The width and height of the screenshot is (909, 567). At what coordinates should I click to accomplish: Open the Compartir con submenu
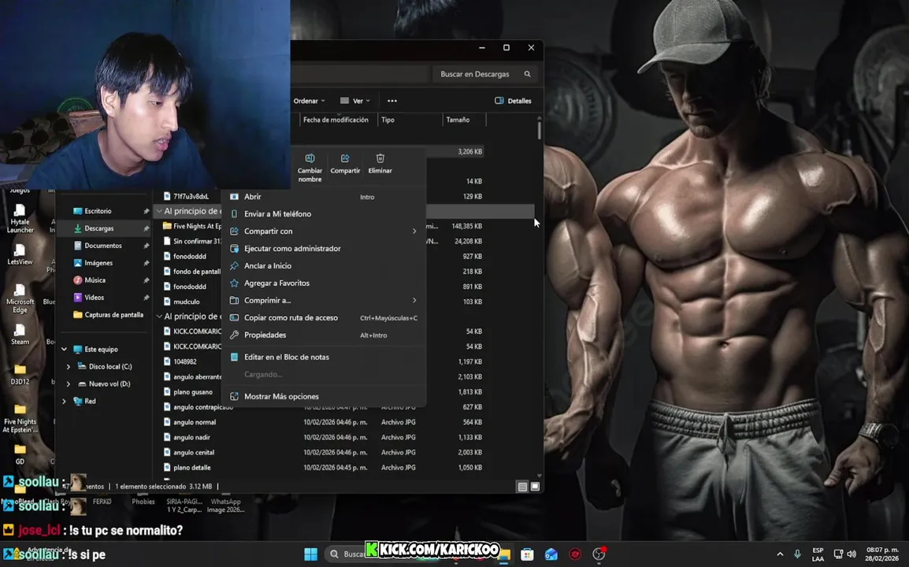(x=325, y=232)
